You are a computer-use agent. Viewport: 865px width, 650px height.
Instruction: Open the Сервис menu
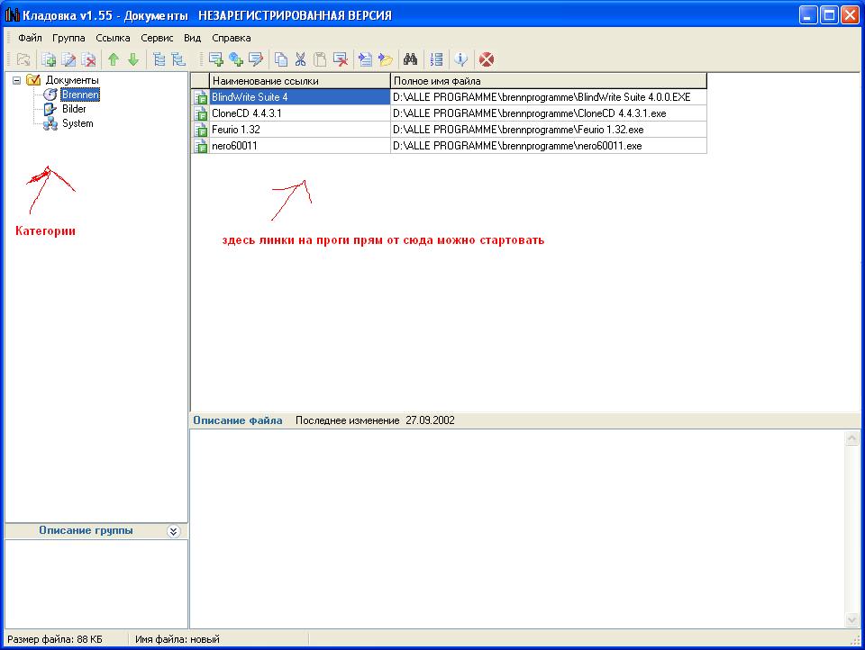click(157, 38)
